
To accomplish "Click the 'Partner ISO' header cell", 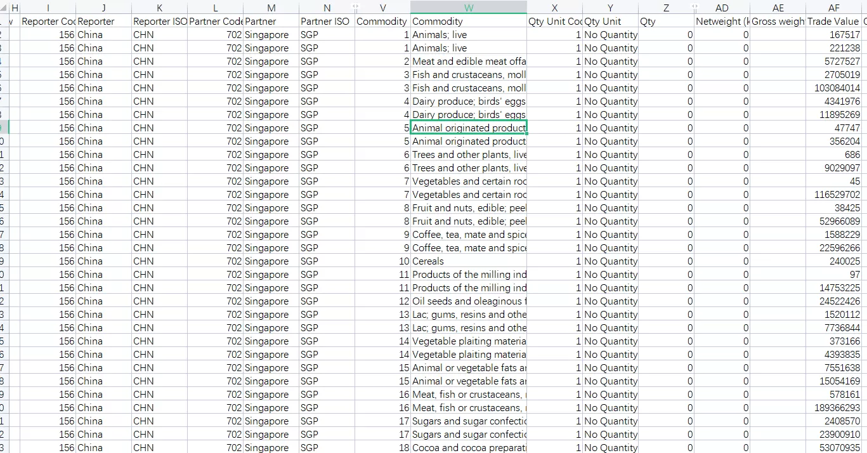I will pos(327,21).
